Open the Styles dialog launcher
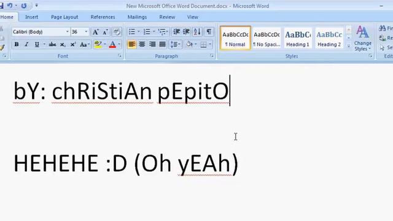This screenshot has width=393, height=221. 370,56
